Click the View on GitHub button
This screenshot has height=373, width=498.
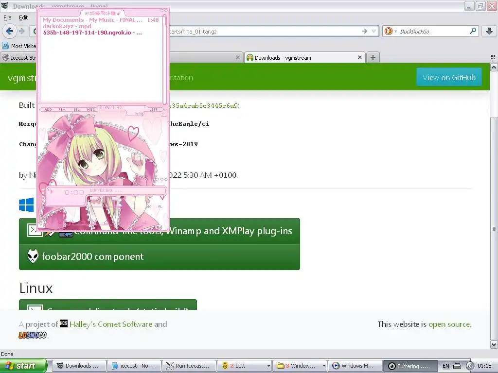point(449,77)
